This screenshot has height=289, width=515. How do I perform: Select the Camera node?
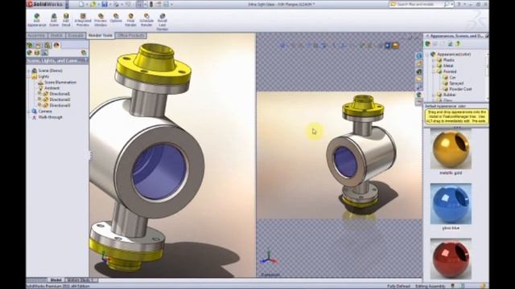click(x=45, y=112)
